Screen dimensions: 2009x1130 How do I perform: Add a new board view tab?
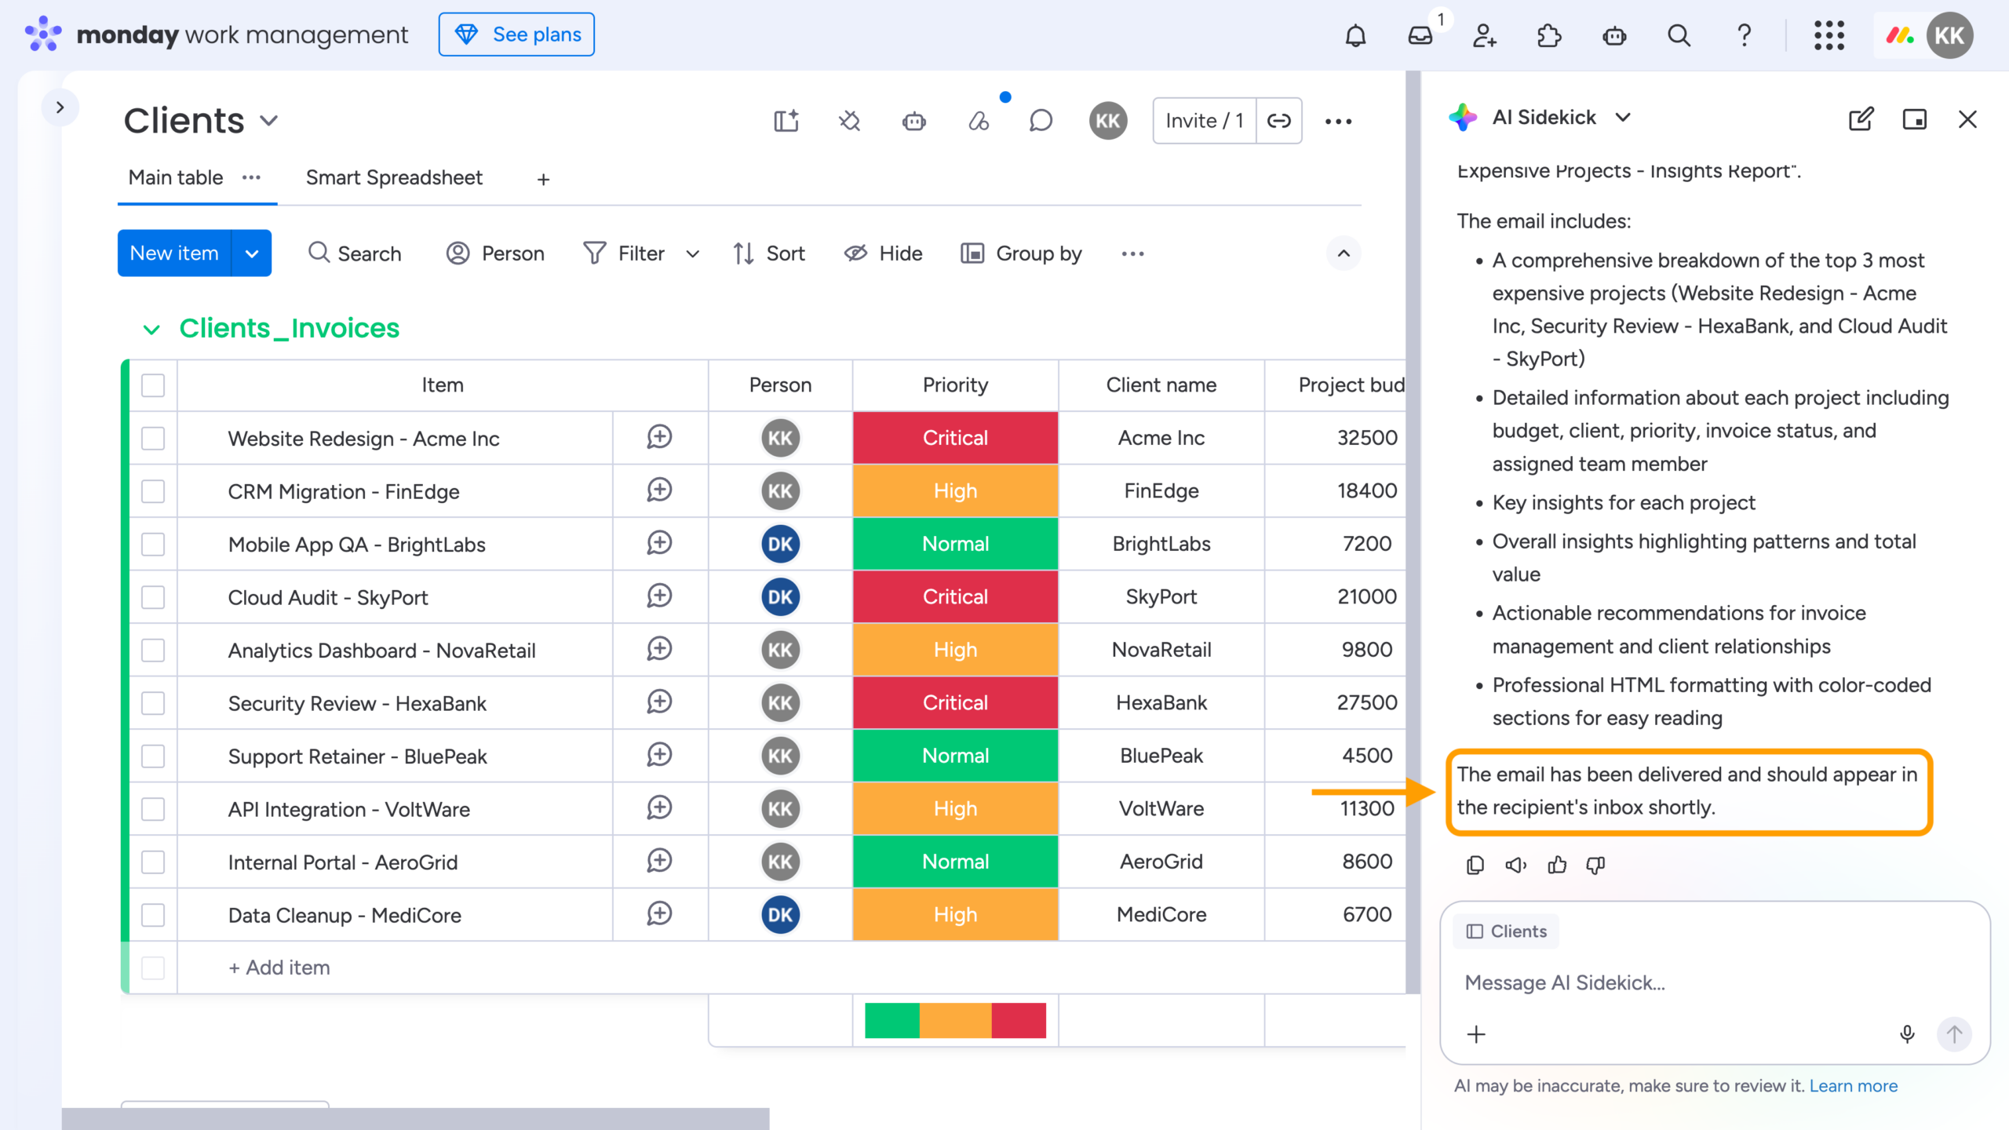click(x=543, y=180)
